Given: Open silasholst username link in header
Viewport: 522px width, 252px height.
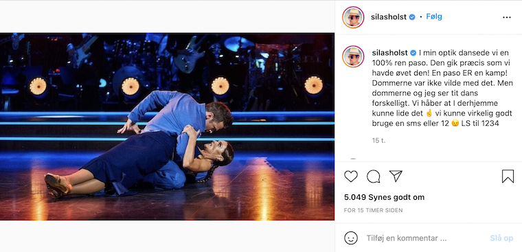Looking at the screenshot, I should point(389,17).
